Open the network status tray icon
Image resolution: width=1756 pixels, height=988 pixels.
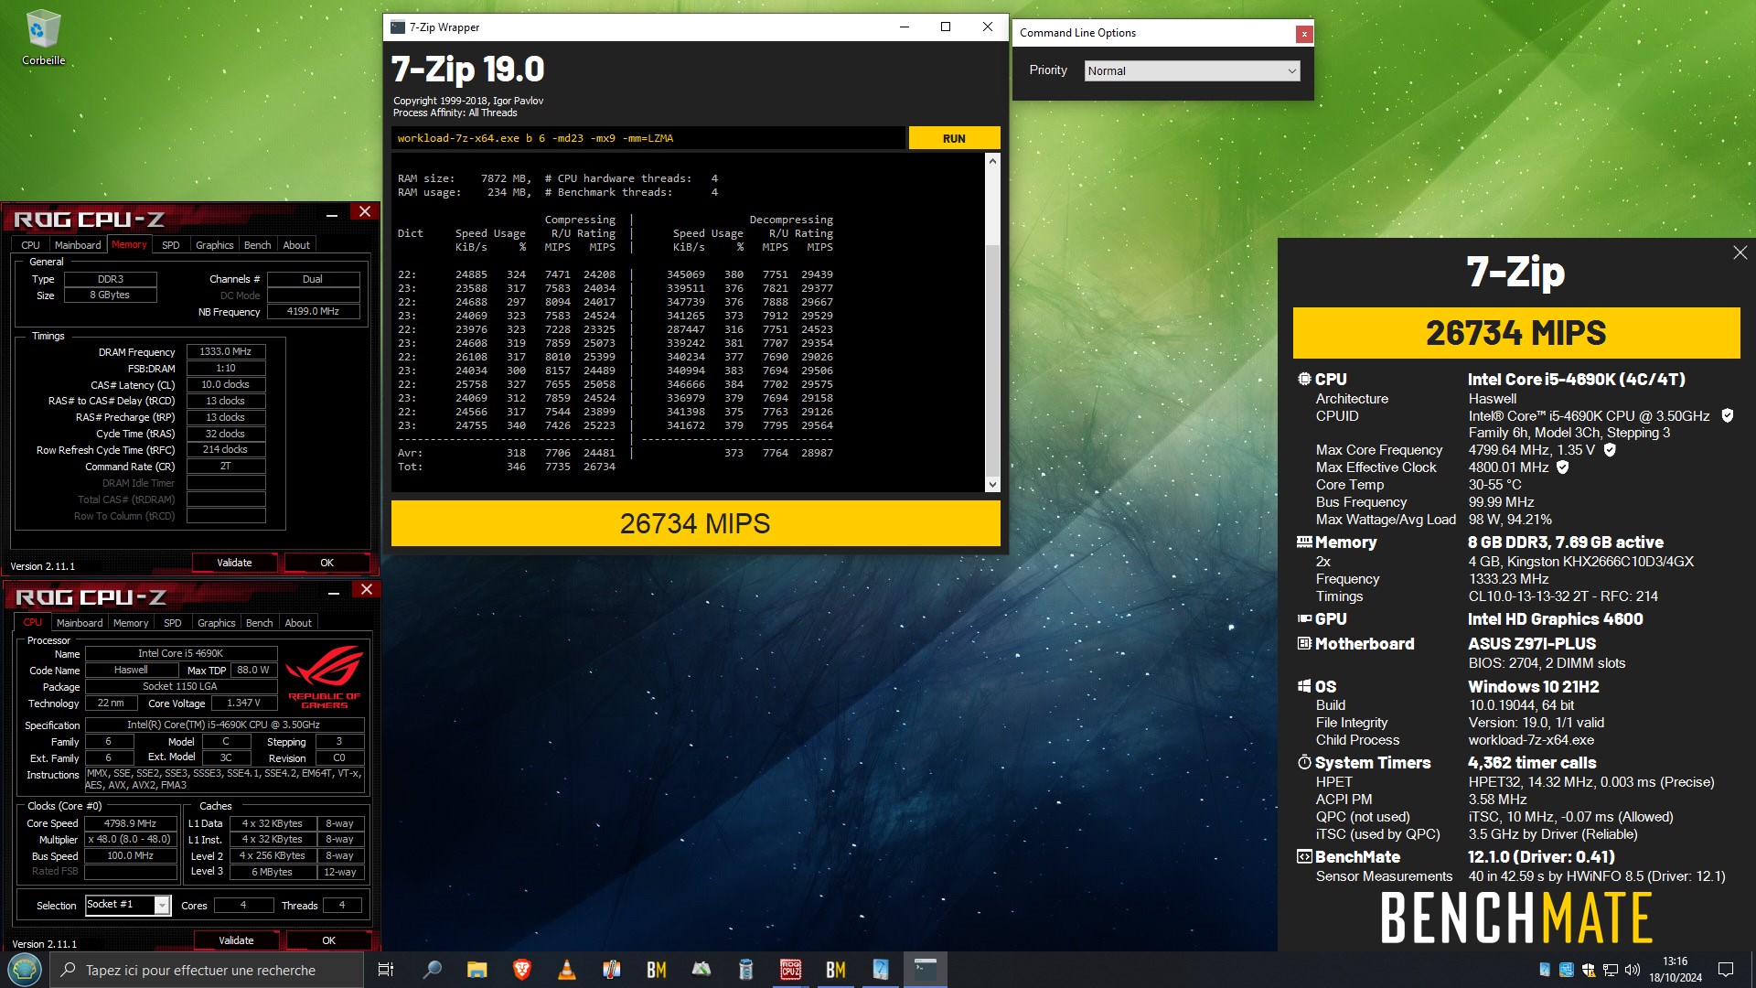1610,970
